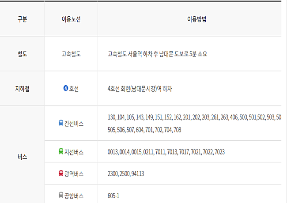Click the 지하철 row label
This screenshot has height=203, width=287.
coord(22,89)
